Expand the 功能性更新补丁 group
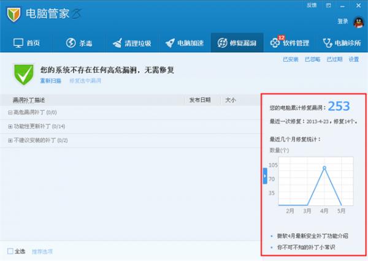 [10, 126]
